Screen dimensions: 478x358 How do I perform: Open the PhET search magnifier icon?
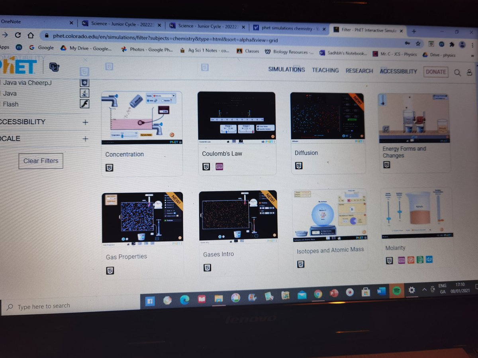[457, 72]
